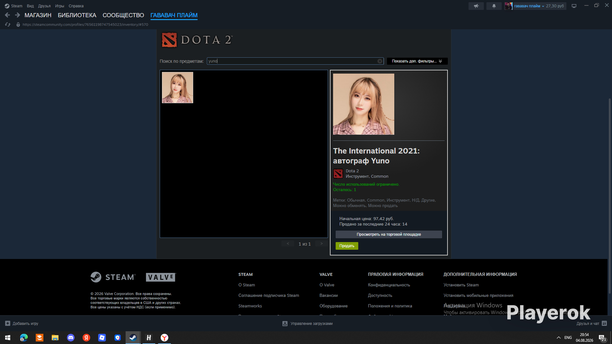Open Соглашение подписчика Steam link
Image resolution: width=612 pixels, height=344 pixels.
[269, 295]
